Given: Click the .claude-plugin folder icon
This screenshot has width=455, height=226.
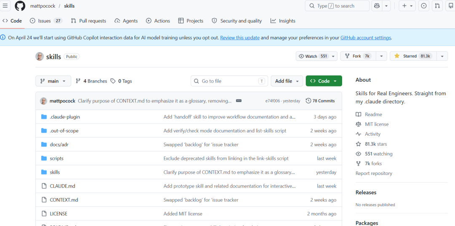Looking at the screenshot, I should [44, 117].
